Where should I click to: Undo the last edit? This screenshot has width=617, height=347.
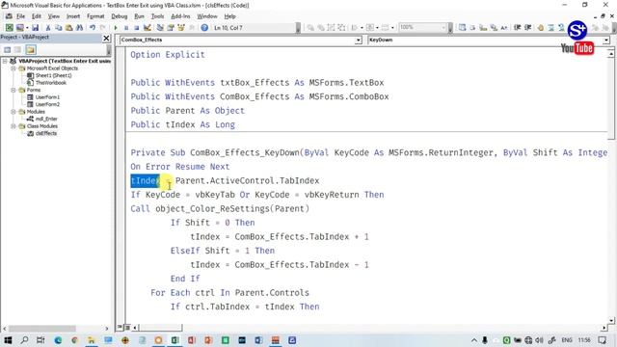coord(93,28)
